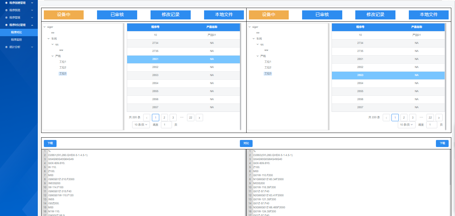This screenshot has height=216, width=455.
Task: Select program 2855 row in right table
Action: [x=388, y=91]
